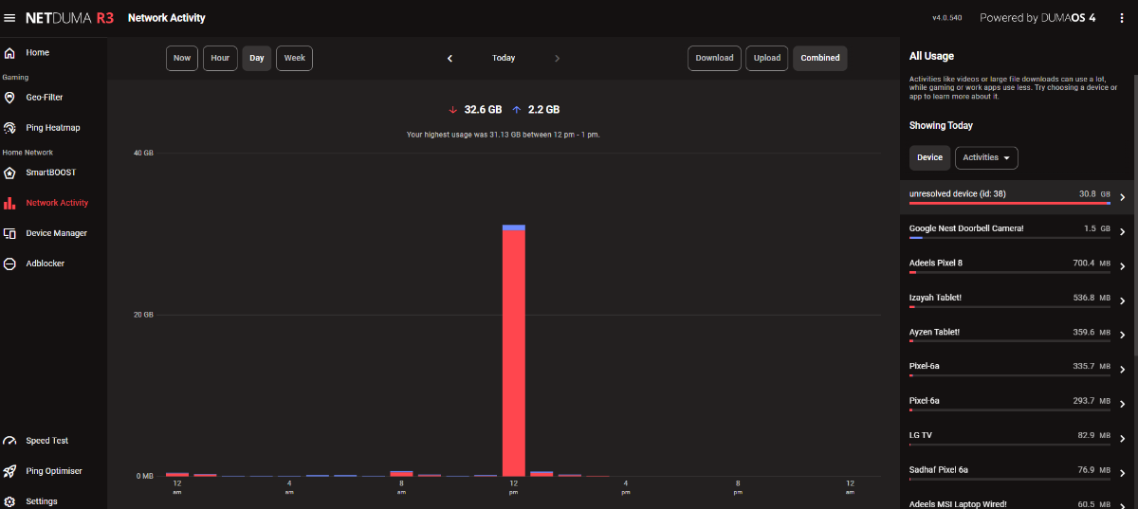
Task: Click the Device filter button
Action: click(x=929, y=157)
